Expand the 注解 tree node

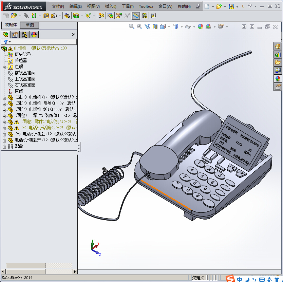click(x=4, y=68)
